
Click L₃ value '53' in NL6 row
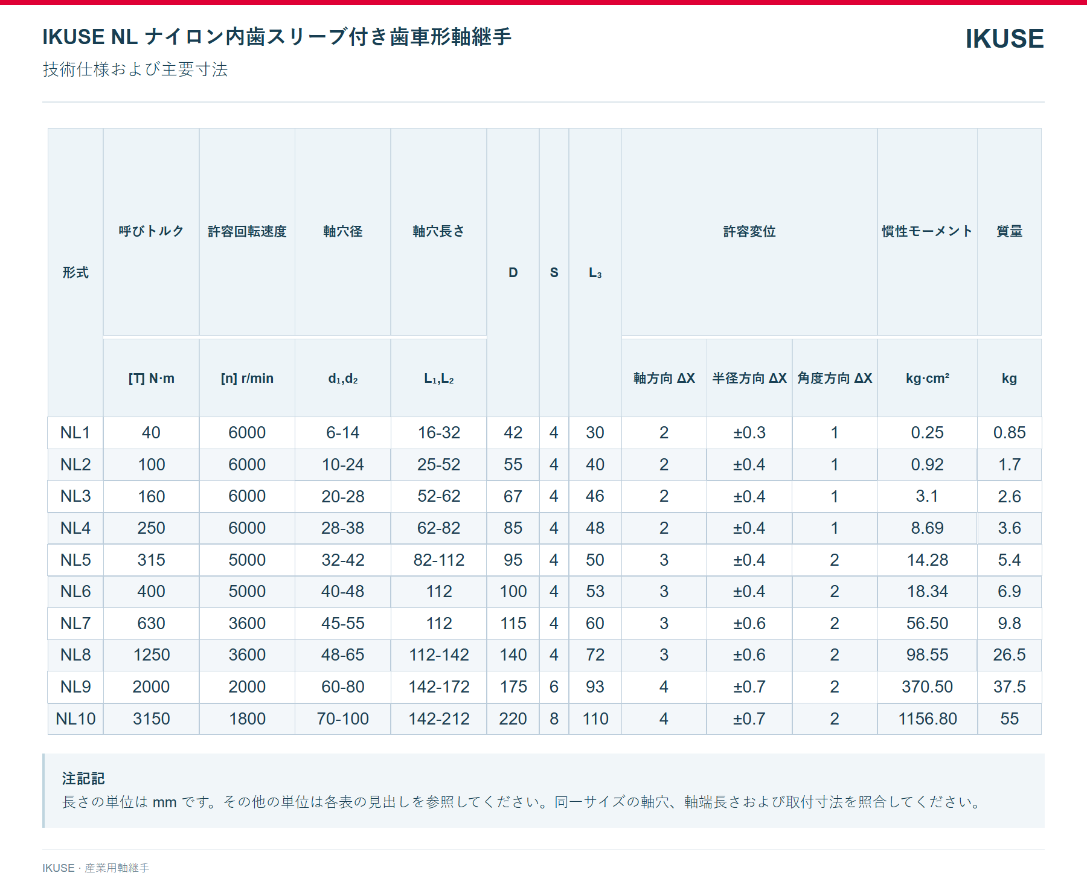(595, 592)
